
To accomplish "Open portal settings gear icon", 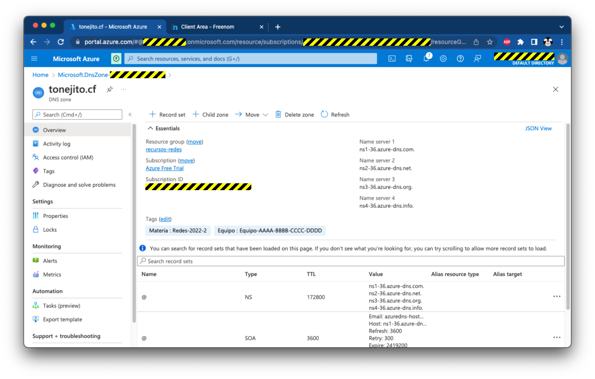I will pos(443,59).
